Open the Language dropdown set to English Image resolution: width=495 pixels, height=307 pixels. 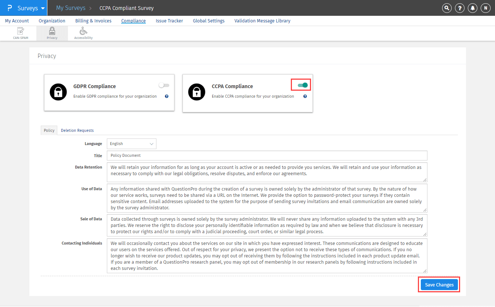tap(131, 144)
